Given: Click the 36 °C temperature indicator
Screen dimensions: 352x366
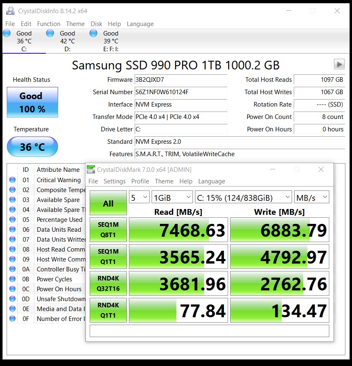Looking at the screenshot, I should (x=32, y=147).
